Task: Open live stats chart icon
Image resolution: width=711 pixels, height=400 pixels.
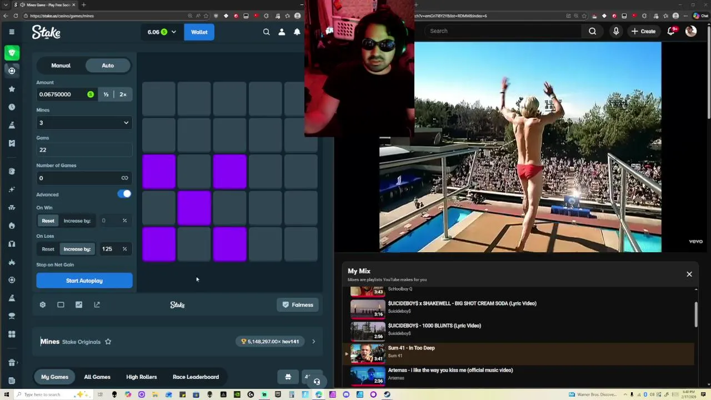Action: click(x=79, y=305)
